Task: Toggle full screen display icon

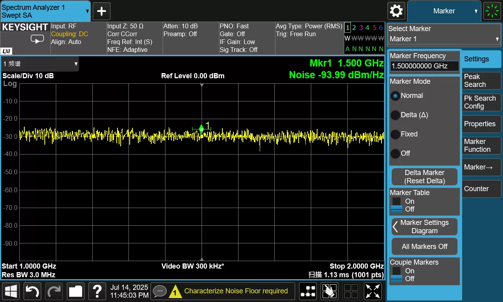Action: pyautogui.click(x=373, y=291)
